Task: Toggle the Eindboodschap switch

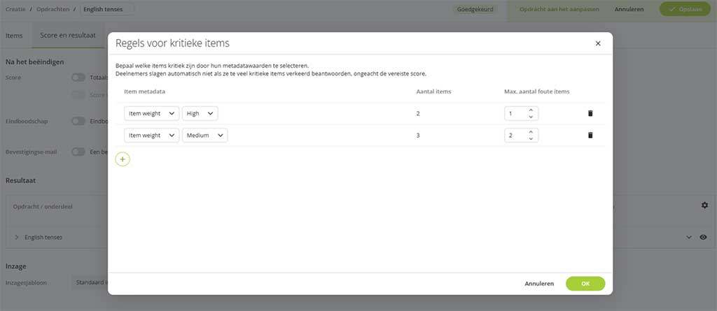Action: 78,121
